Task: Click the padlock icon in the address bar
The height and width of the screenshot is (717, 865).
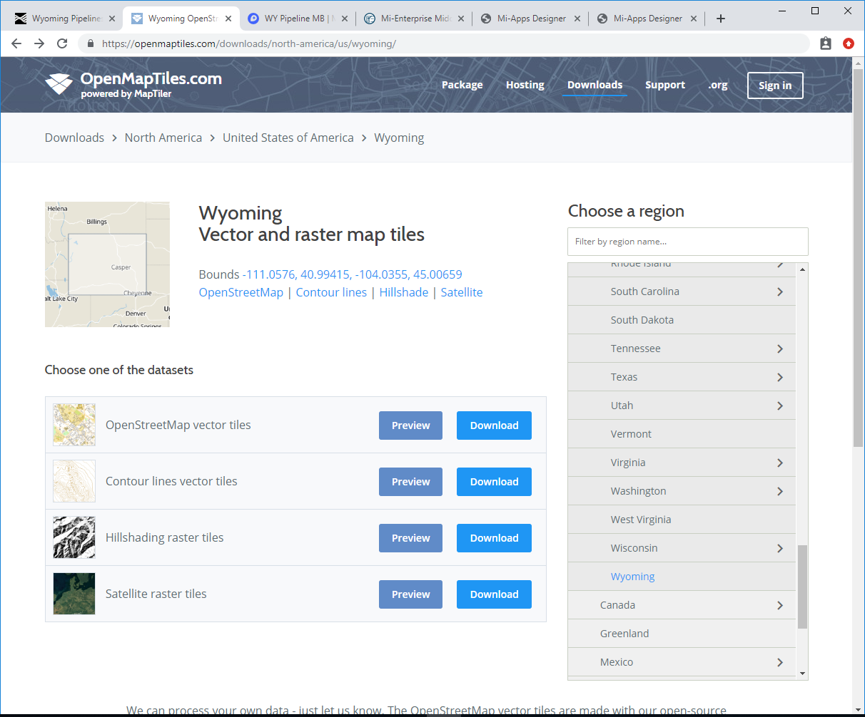Action: 90,43
